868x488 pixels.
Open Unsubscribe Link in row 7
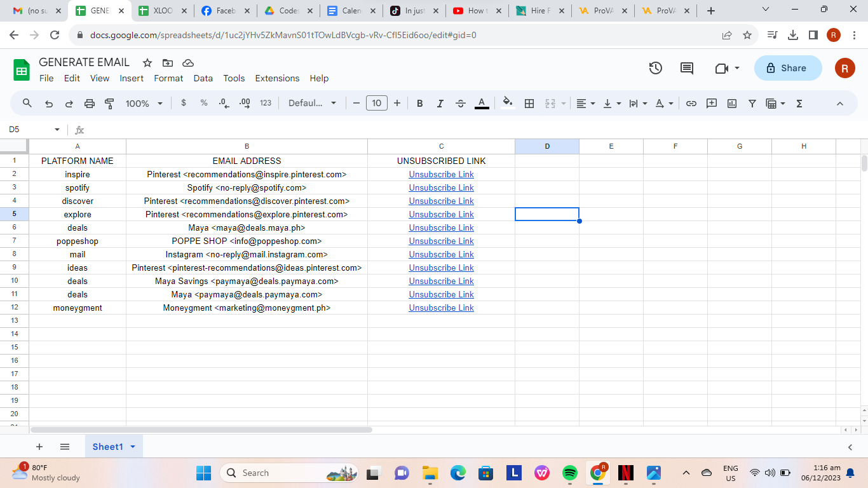pyautogui.click(x=442, y=241)
